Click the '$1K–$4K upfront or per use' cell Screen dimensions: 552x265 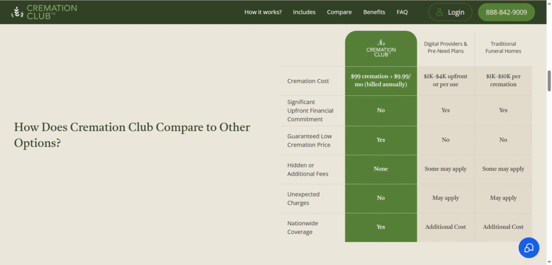click(x=446, y=81)
